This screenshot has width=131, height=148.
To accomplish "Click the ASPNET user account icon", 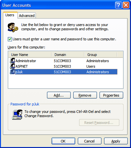I will [12, 66].
